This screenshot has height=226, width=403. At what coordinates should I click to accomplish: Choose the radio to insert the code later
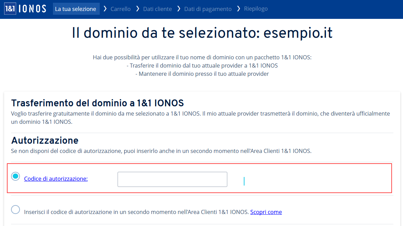click(15, 210)
